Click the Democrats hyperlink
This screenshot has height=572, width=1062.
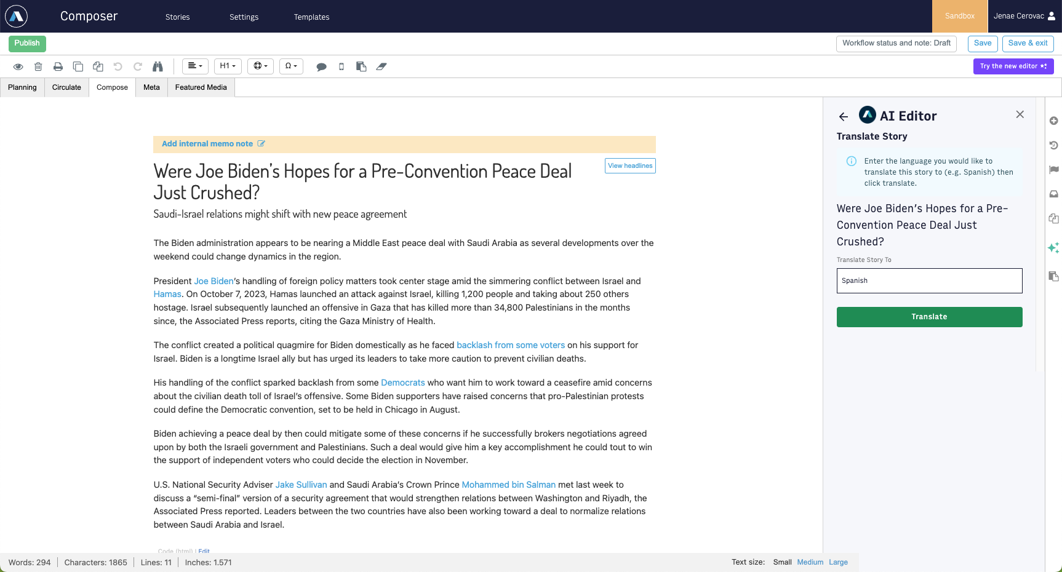click(403, 383)
